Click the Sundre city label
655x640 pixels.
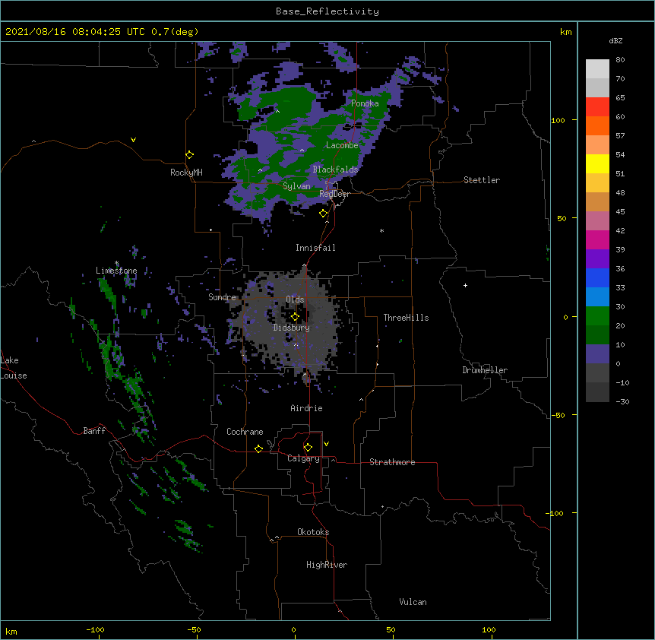pyautogui.click(x=222, y=297)
